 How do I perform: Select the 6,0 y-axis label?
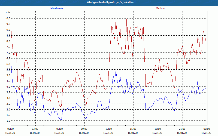click(x=8, y=64)
